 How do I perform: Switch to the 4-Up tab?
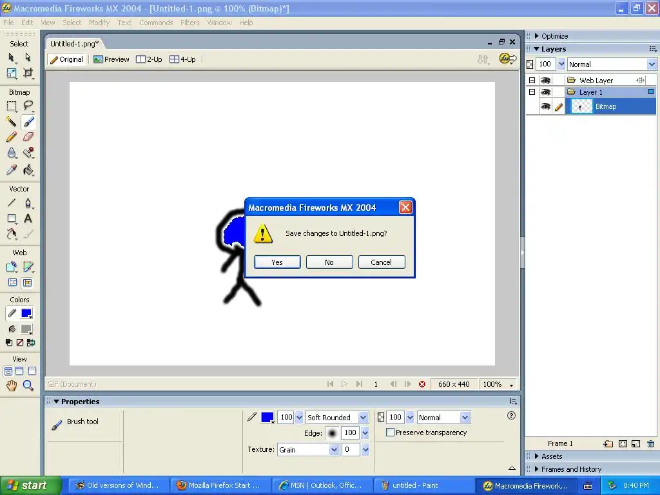pyautogui.click(x=182, y=59)
